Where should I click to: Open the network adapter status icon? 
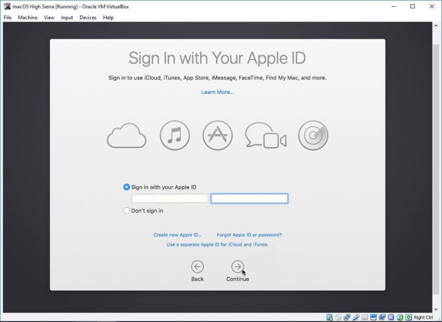pos(347,318)
